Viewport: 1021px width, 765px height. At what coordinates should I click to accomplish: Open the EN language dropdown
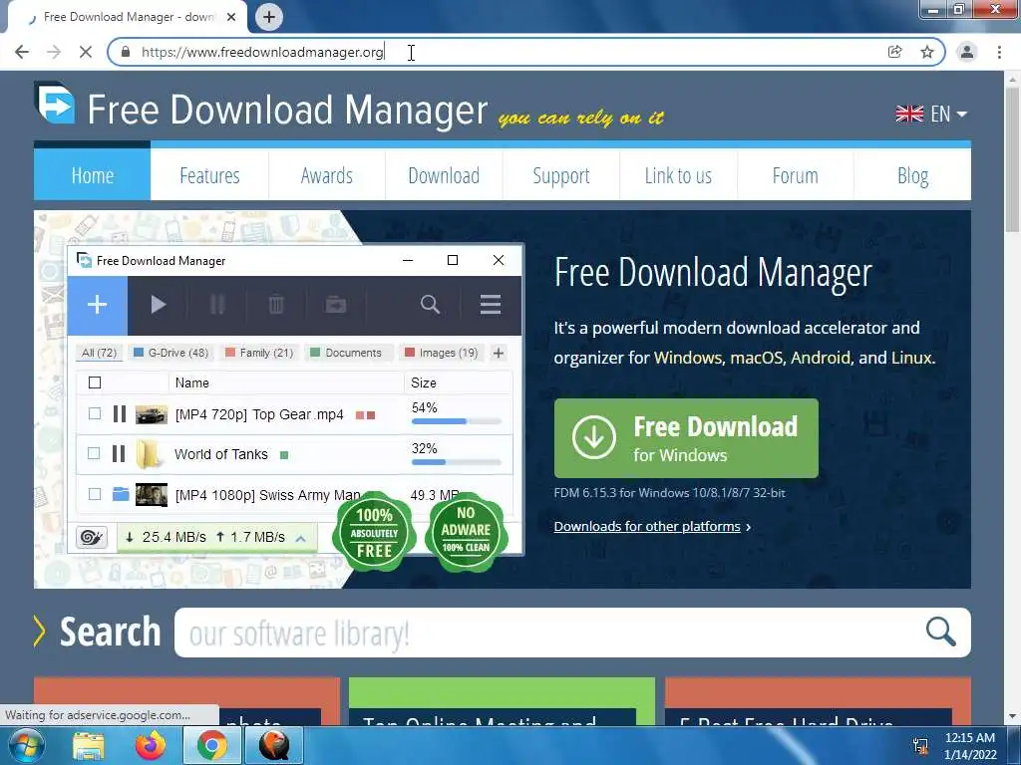point(932,114)
